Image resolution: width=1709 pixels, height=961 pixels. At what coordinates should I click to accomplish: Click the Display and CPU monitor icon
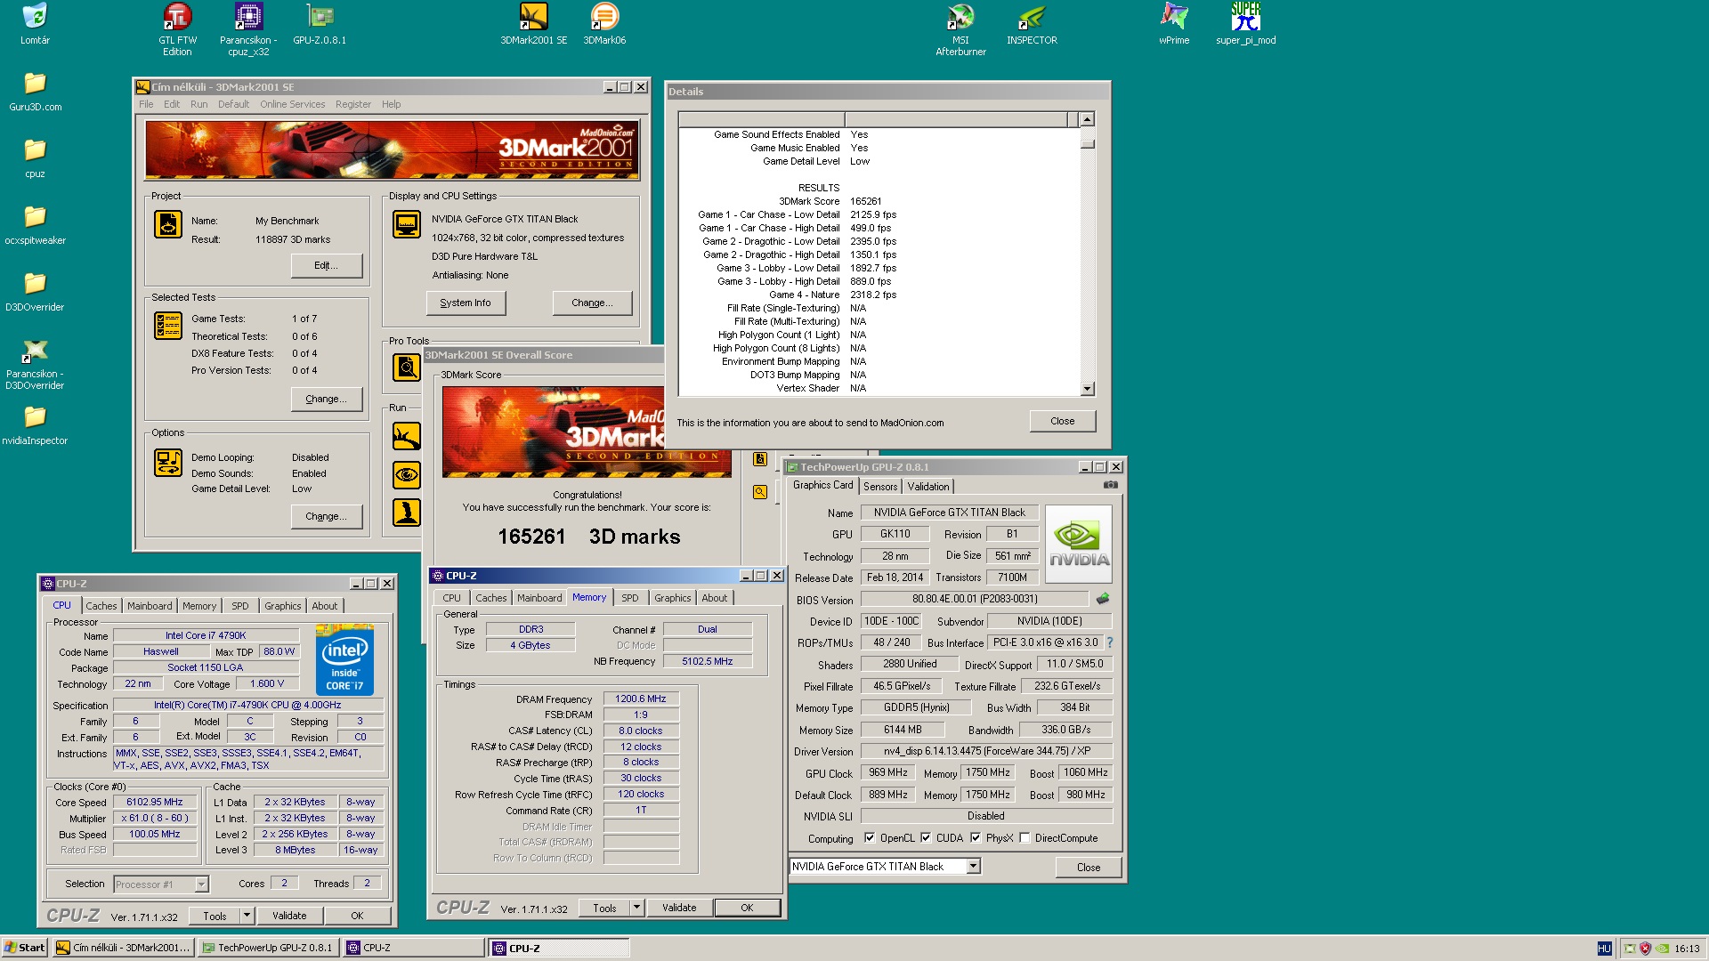407,224
